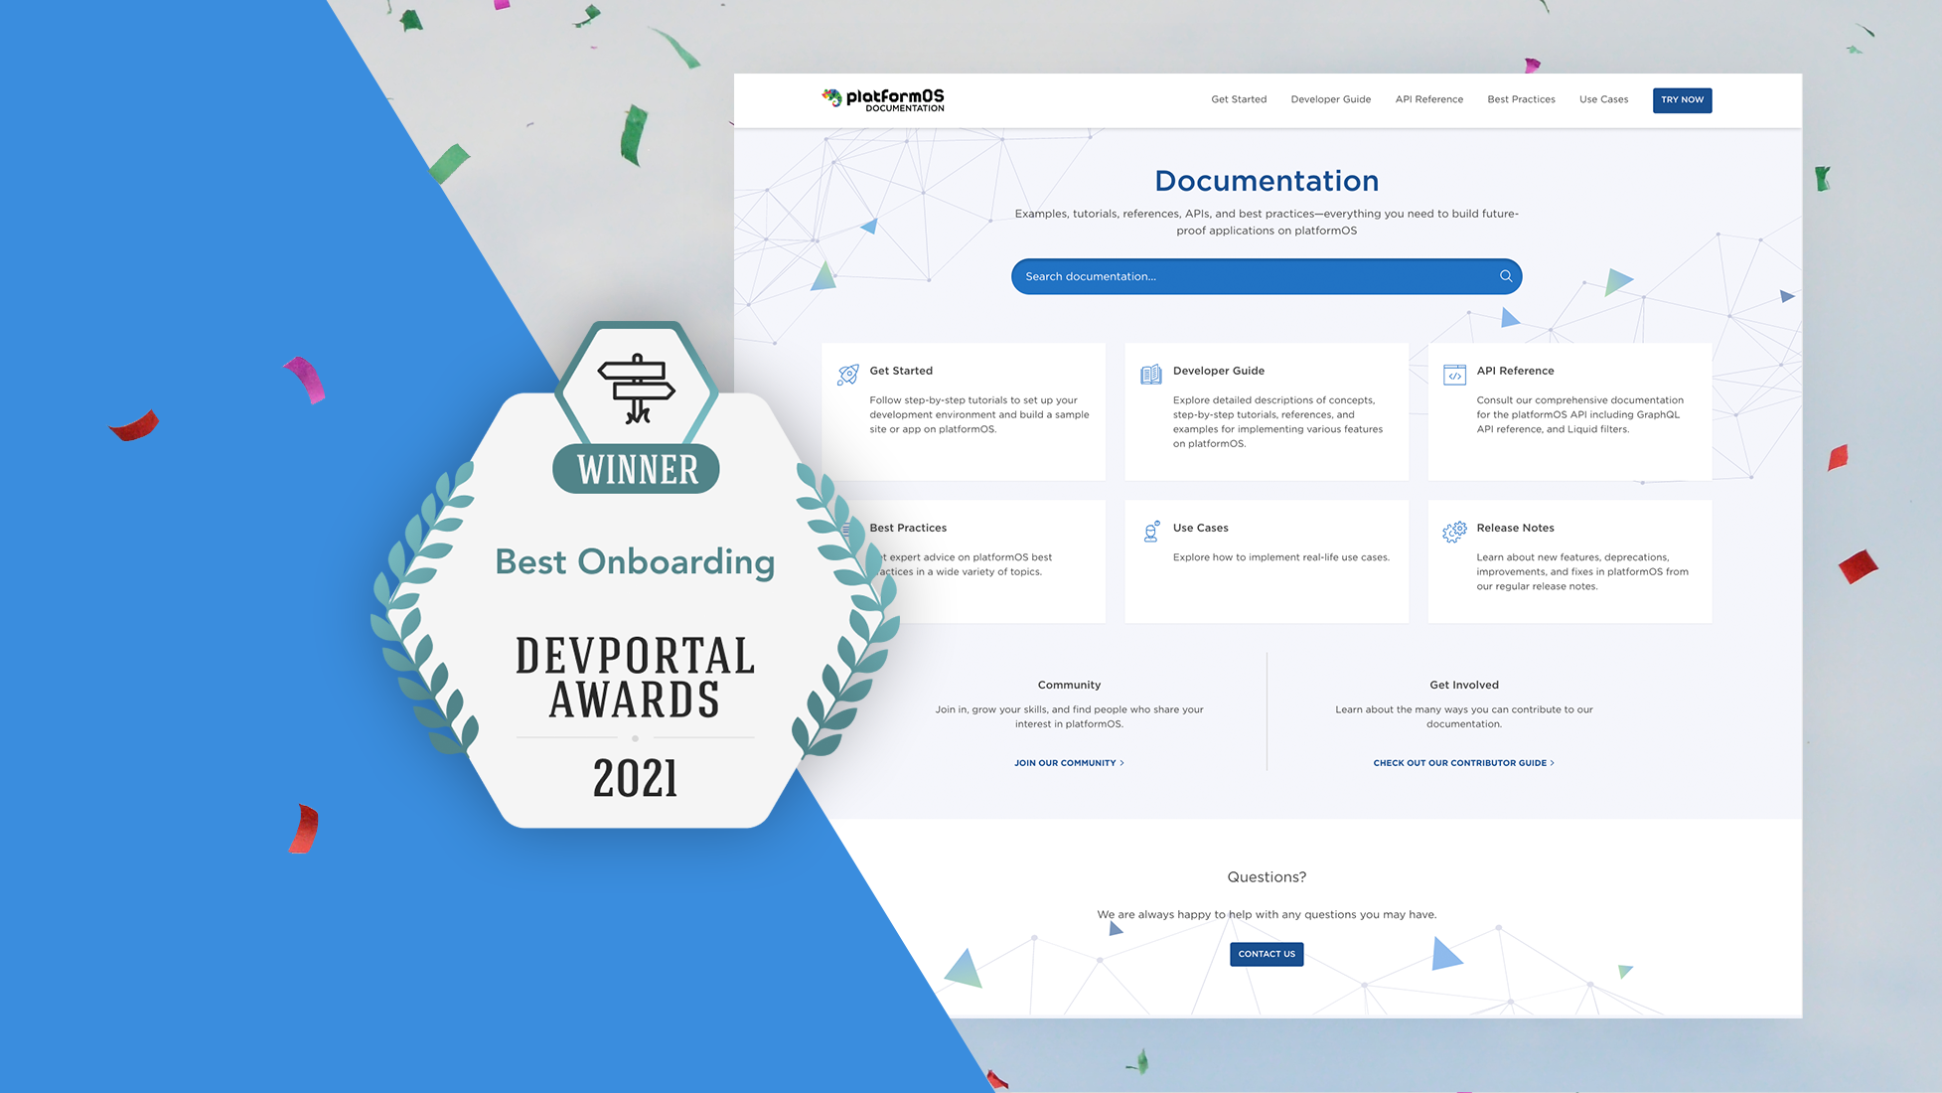Click the Get Involved section heading
Viewport: 1942px width, 1093px height.
click(1464, 685)
